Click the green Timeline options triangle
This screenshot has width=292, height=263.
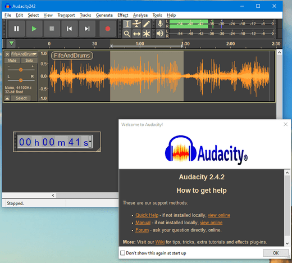pyautogui.click(x=11, y=43)
